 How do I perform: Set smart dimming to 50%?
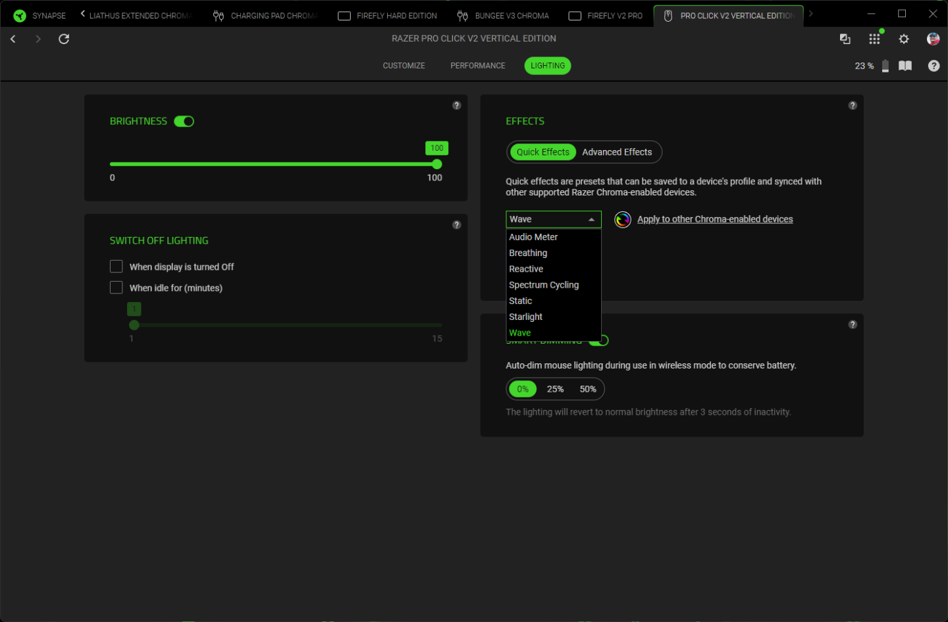tap(588, 389)
